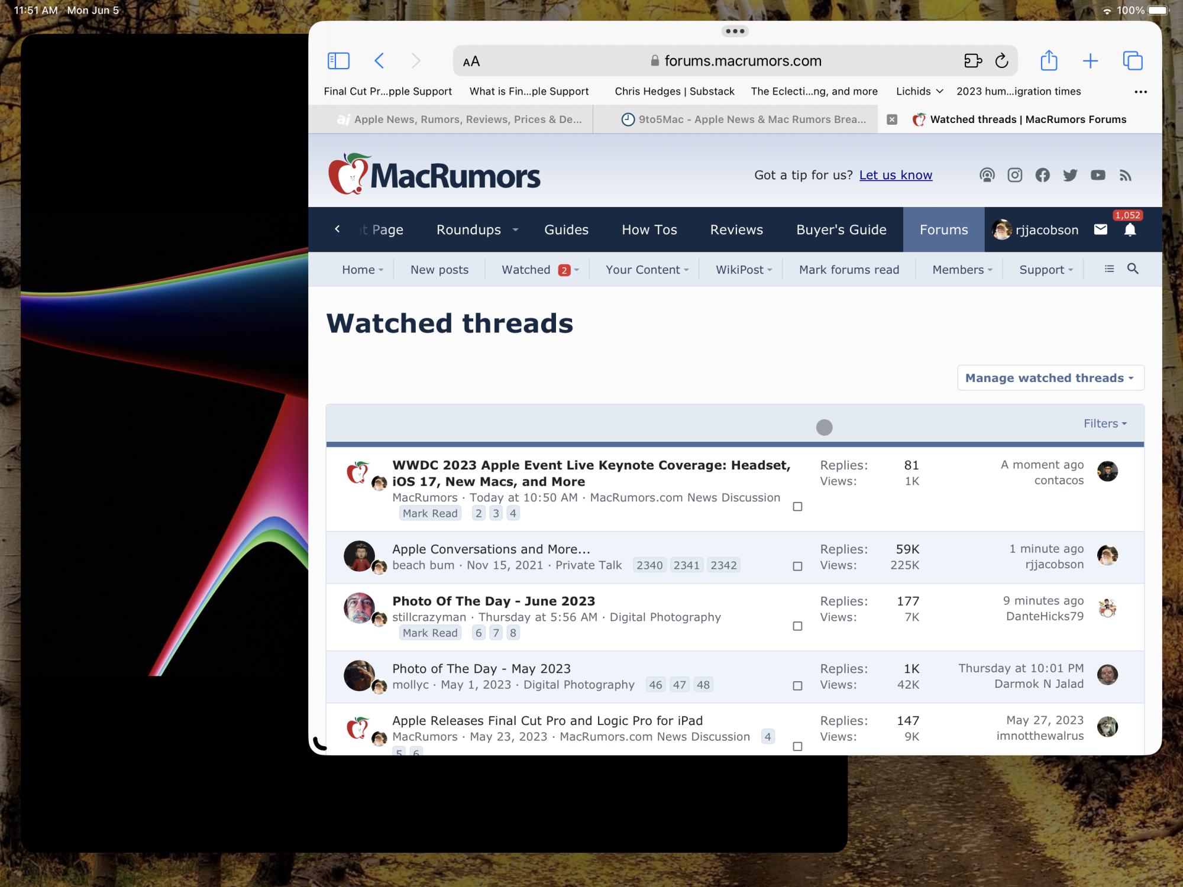
Task: Open contacos avatar in WWDC thread
Action: 1107,472
